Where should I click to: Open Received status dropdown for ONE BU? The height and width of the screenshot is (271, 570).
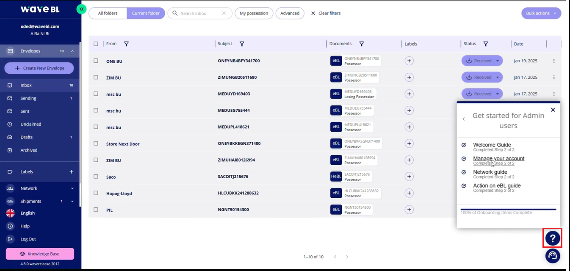pyautogui.click(x=482, y=61)
